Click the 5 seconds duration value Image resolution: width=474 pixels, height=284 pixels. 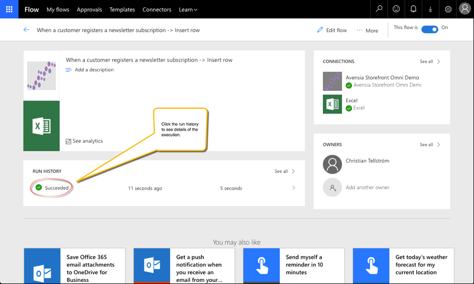pos(231,188)
